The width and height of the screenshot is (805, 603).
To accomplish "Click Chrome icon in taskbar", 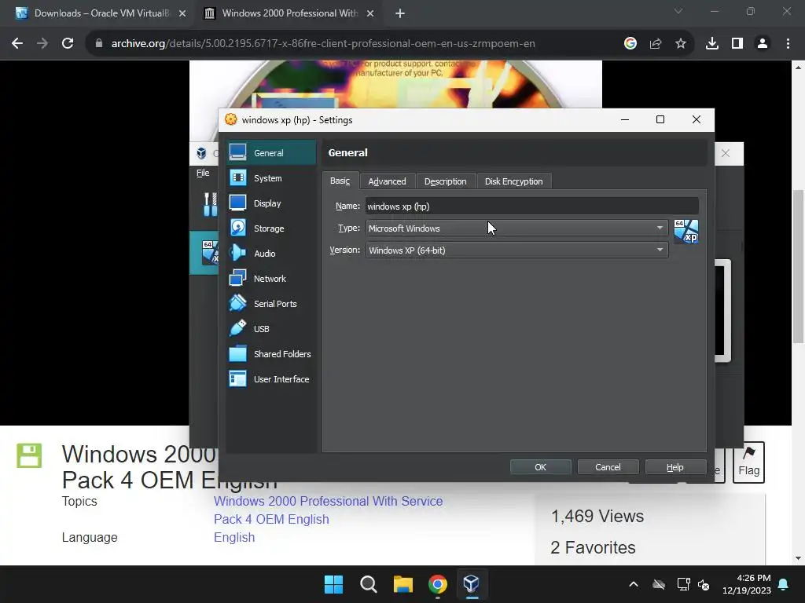I will (x=437, y=584).
